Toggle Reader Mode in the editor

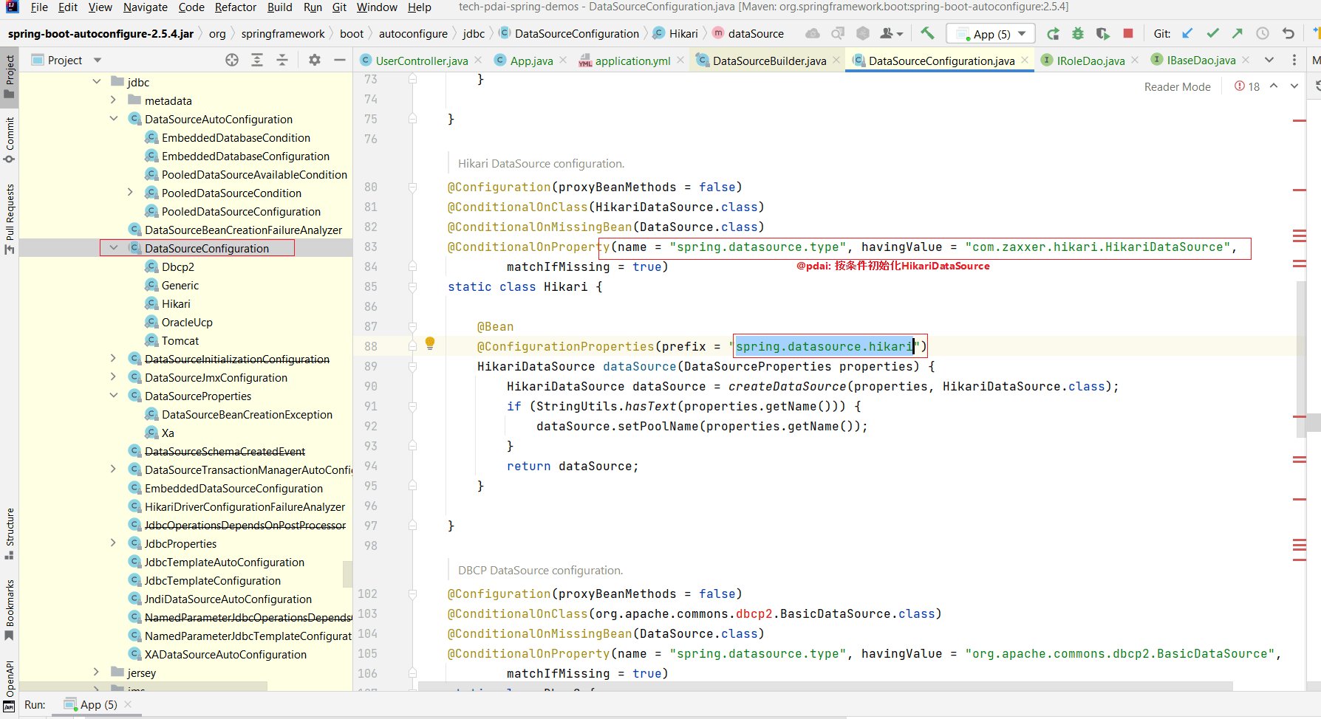1177,87
